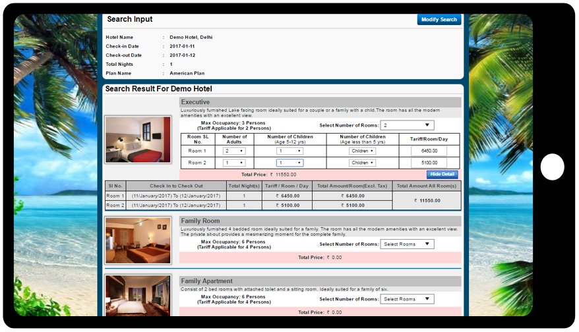Click check-out date value 2017-01-12

(183, 55)
